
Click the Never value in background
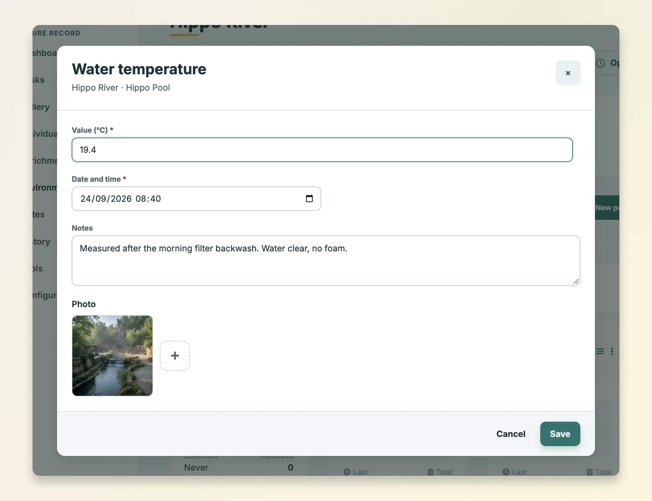(196, 467)
